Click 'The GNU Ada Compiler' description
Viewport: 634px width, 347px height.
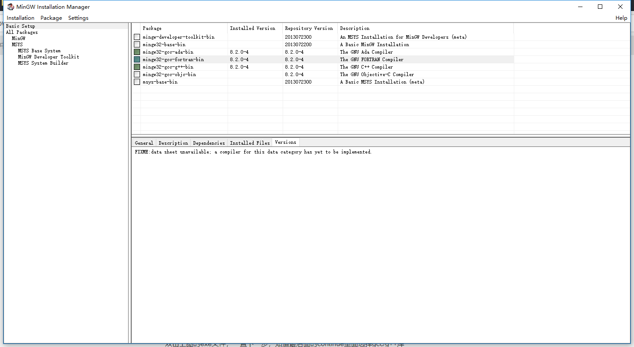click(366, 52)
